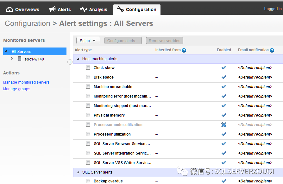Check the Machine unreachable alert box
Screen dimensions: 283x184
(x=88, y=87)
